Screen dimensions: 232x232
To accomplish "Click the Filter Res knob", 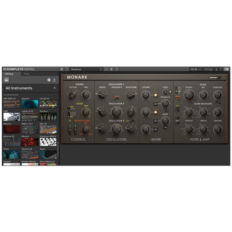I will (203, 95).
